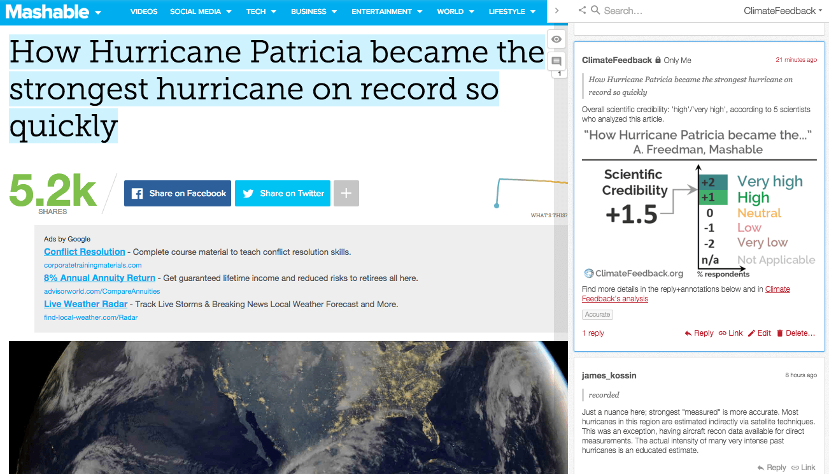Open the satellite Earth image
Viewport: 829px width, 474px height.
click(288, 408)
